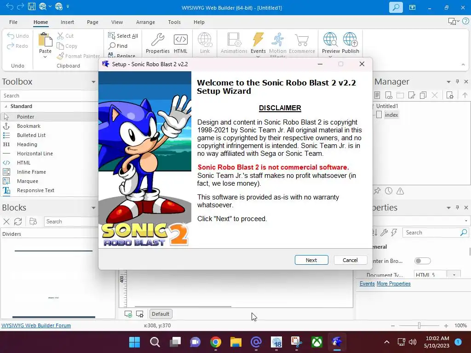Collapse the ribbon with the chevron
Screen dimensions: 471x353
point(463,64)
